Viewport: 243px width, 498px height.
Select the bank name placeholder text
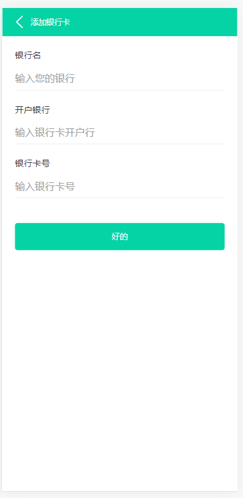[x=45, y=78]
